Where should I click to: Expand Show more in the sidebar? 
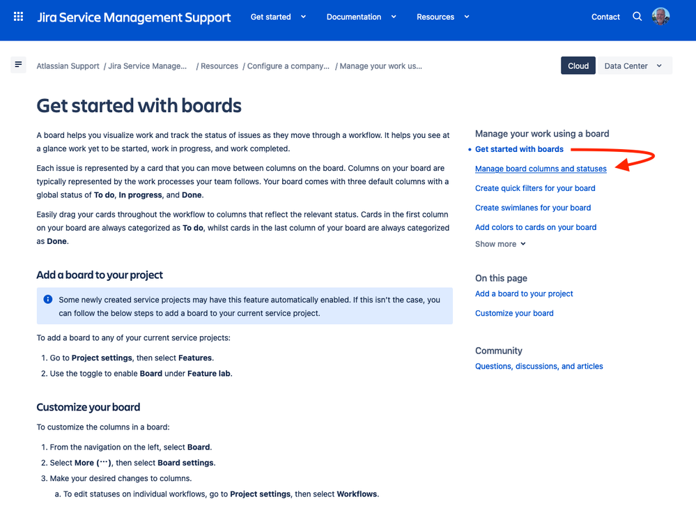pyautogui.click(x=500, y=244)
